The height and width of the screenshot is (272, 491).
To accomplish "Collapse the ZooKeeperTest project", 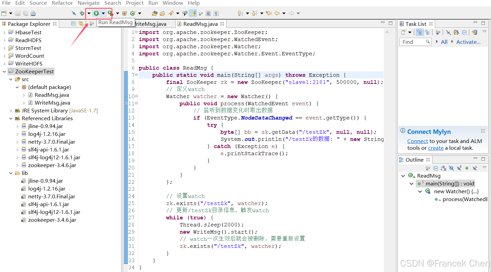I will (x=4, y=72).
